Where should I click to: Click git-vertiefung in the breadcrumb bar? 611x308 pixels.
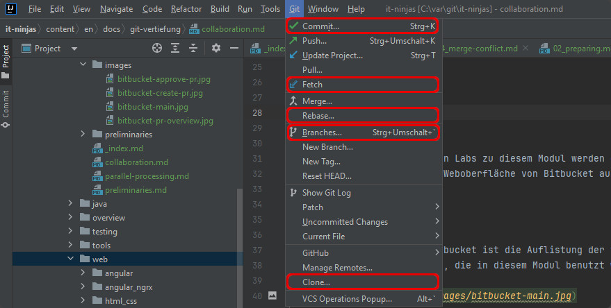[155, 29]
